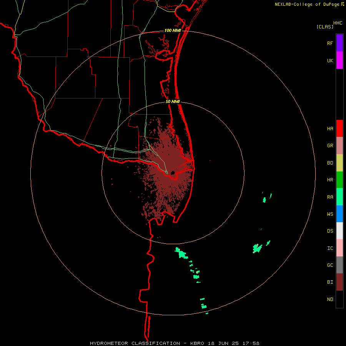Viewport: 346px width, 346px height.
Task: Select the GR salmon legend swatch
Action: click(x=339, y=146)
